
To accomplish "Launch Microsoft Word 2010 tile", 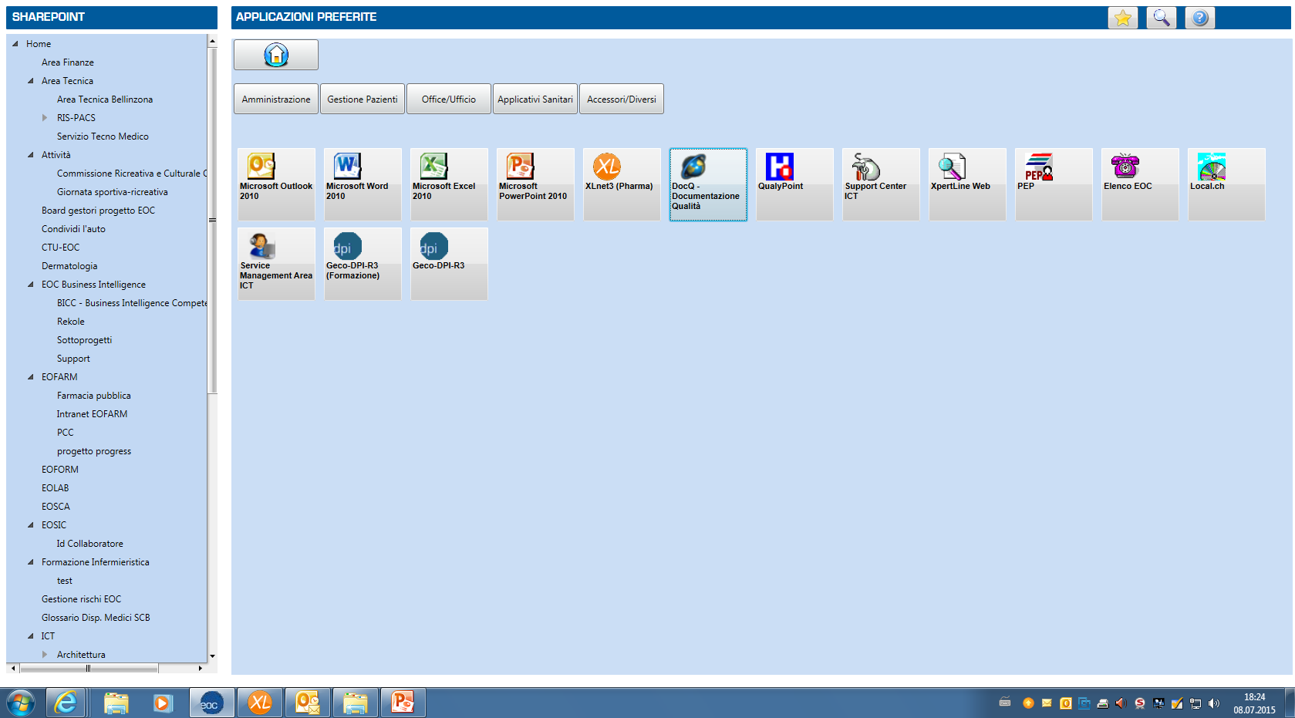I will [x=363, y=184].
